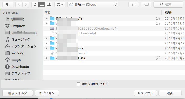Open the Working folder in sidebar
The height and width of the screenshot is (99, 185).
[15, 53]
